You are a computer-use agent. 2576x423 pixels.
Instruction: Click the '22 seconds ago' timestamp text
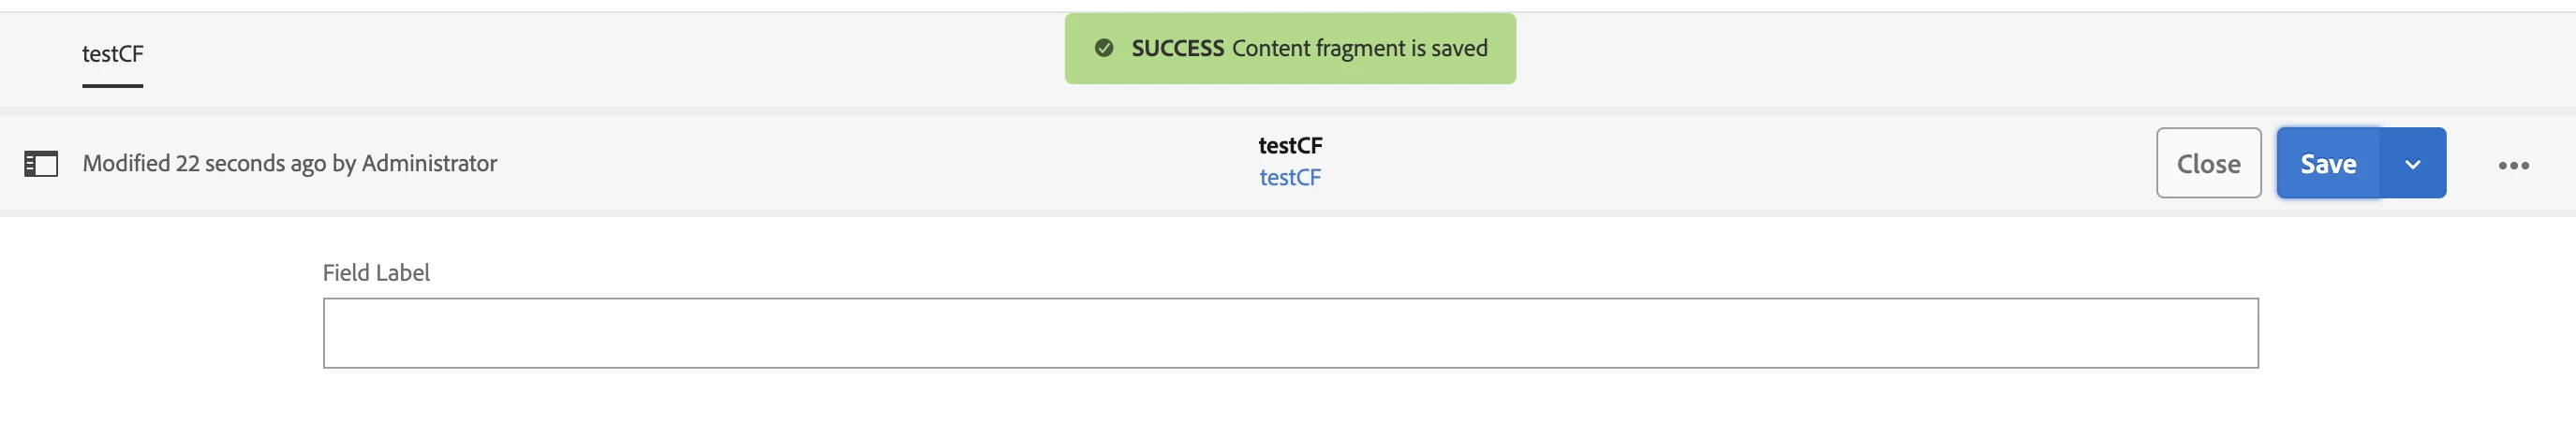(250, 163)
